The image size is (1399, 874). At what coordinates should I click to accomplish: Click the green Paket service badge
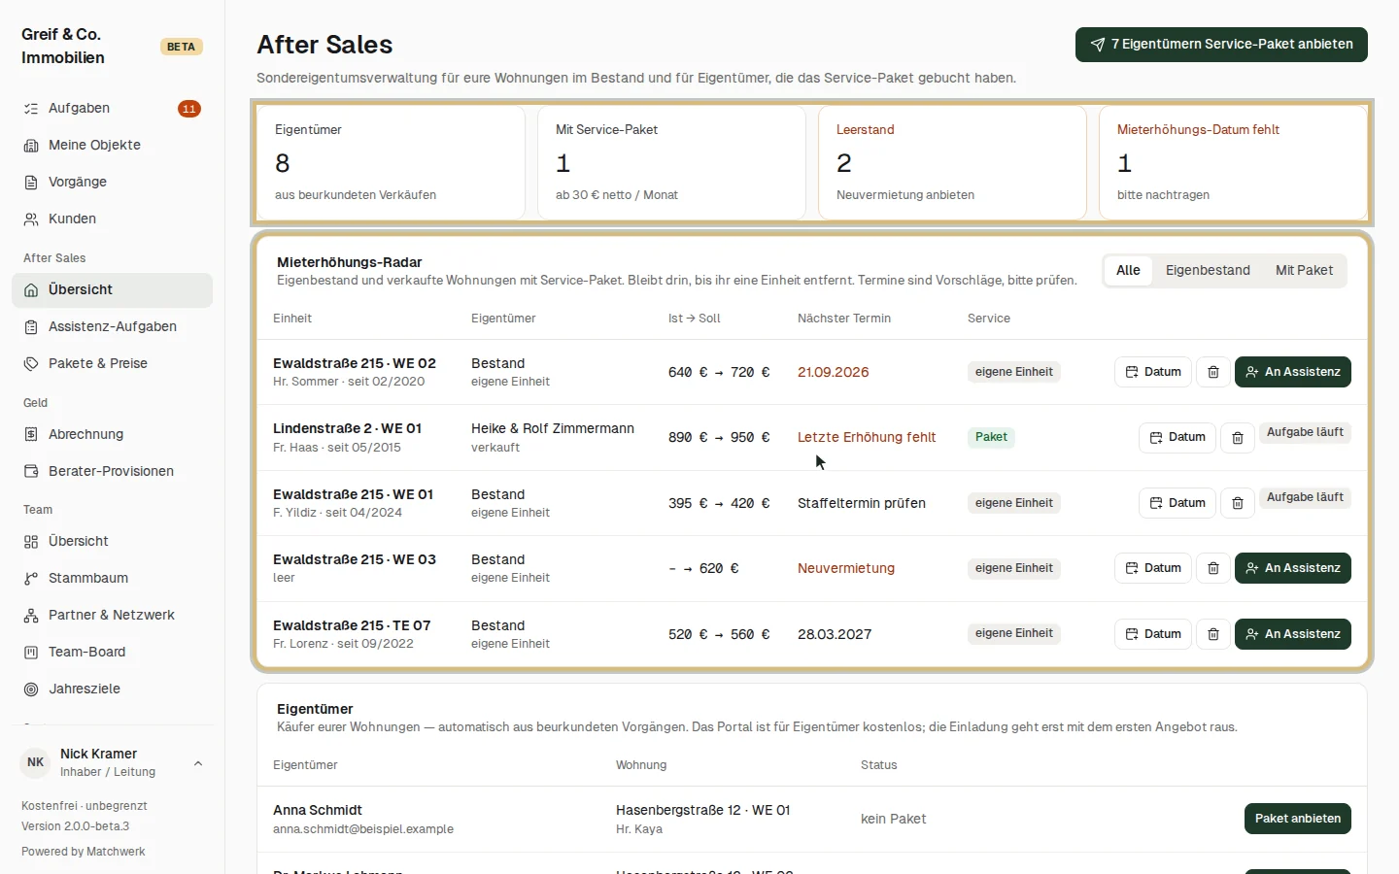pos(991,437)
